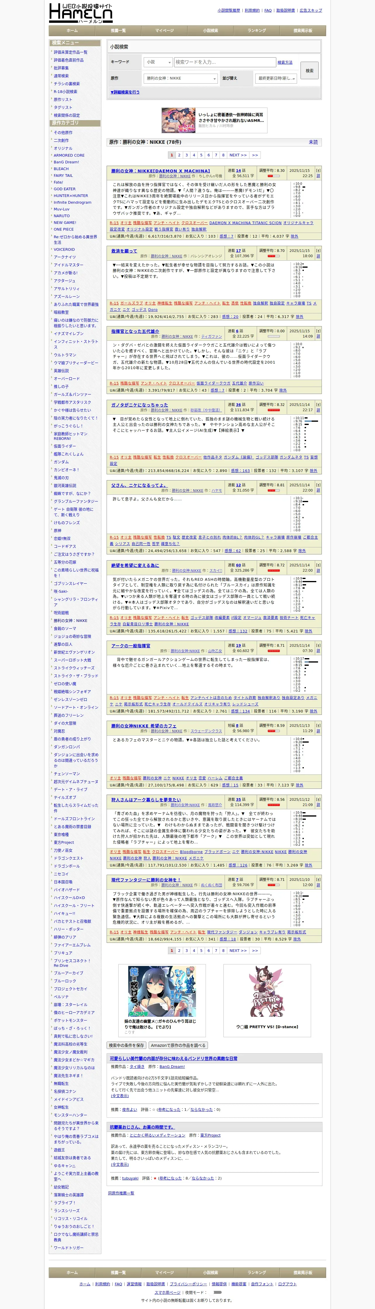The width and height of the screenshot is (375, 1309).
Task: Click 小説閲覧履歴 link in header
Action: [x=229, y=10]
